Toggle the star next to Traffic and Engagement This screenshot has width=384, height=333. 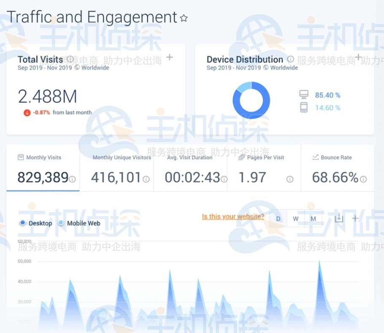click(x=183, y=18)
